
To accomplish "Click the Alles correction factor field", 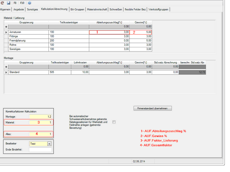I will point(40,134).
